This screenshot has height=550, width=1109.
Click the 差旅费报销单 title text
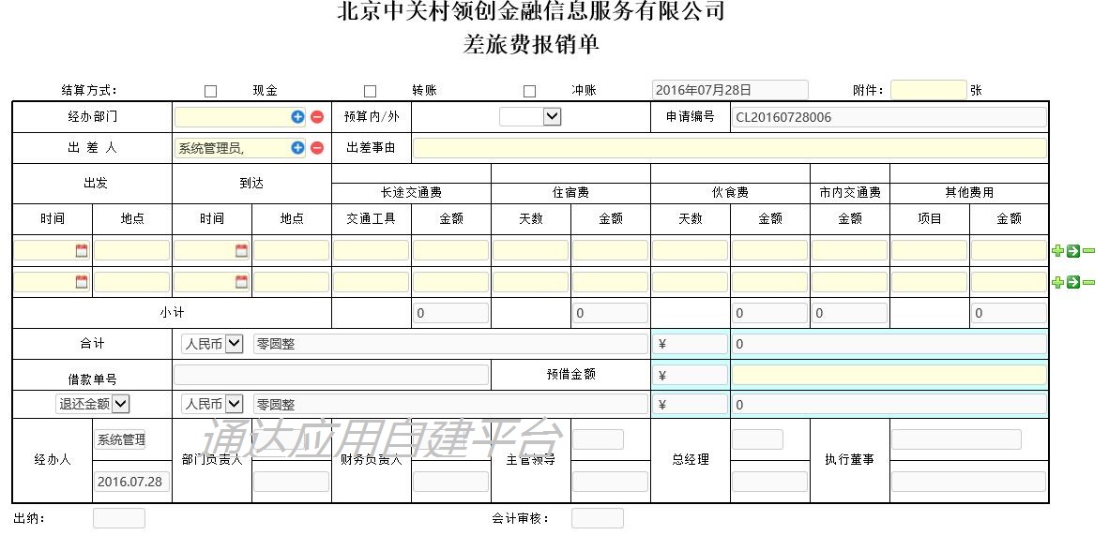pyautogui.click(x=531, y=44)
